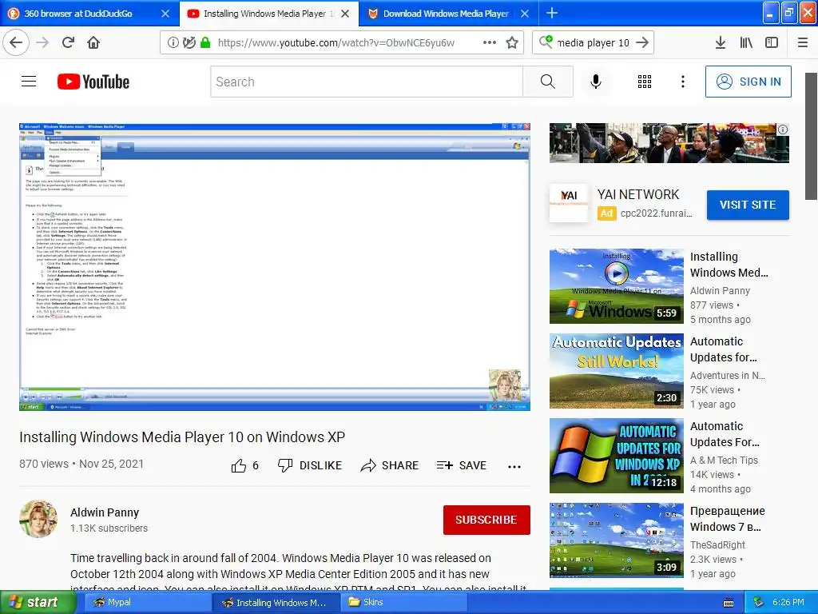Open the Превращение Windows 7 video title

[727, 519]
